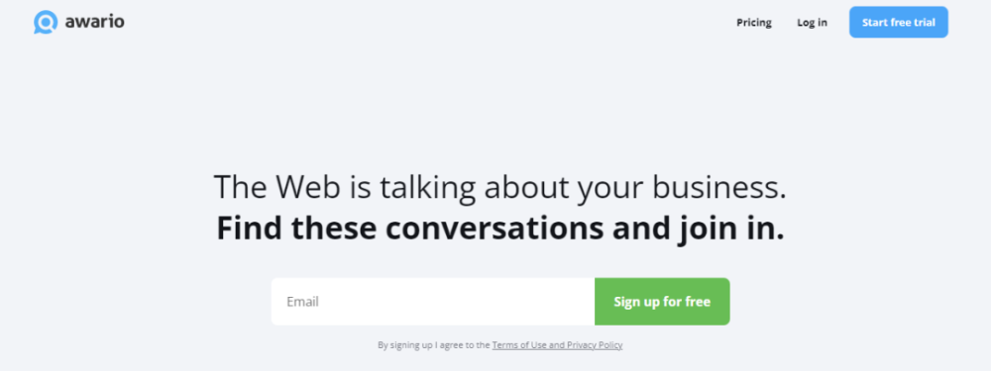Viewport: 991px width, 371px height.
Task: Click the 'By signing up I agree to the' text
Action: [x=434, y=345]
